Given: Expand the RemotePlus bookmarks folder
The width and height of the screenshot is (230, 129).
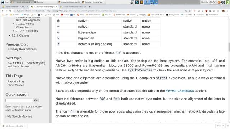Looking at the screenshot, I should [x=212, y=15].
